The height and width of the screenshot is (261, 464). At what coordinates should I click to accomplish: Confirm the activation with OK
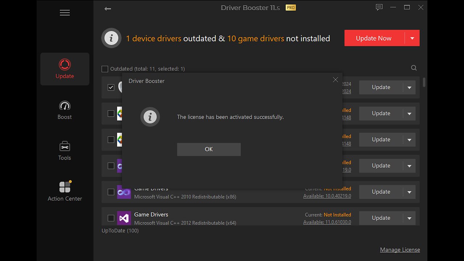coord(209,149)
